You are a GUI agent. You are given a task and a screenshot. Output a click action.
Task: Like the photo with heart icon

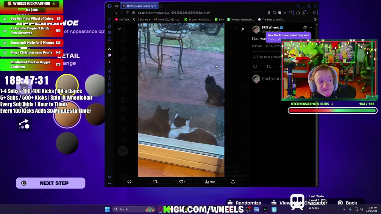pos(181,182)
